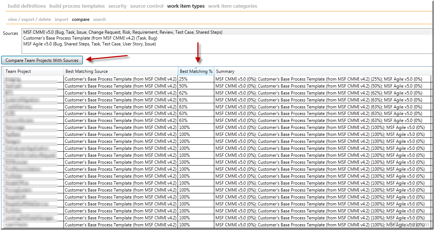Click the 25% best matching cell

[196, 79]
